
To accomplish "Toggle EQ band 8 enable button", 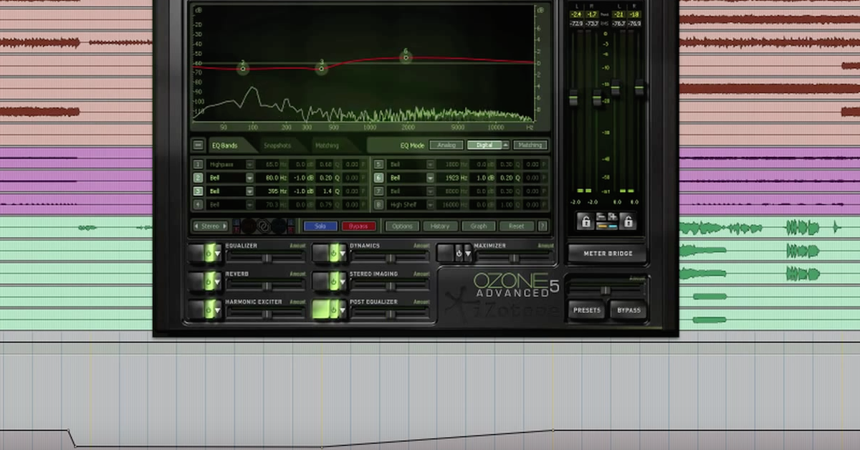I will tap(379, 205).
